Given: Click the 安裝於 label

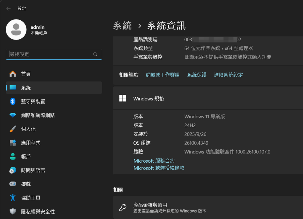Looking at the screenshot, I should (x=141, y=134).
